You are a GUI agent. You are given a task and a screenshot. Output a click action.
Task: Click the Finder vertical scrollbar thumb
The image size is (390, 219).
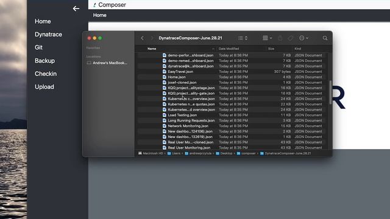point(330,92)
